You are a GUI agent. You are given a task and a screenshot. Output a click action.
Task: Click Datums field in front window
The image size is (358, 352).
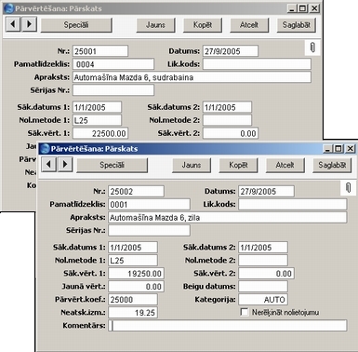tap(266, 191)
